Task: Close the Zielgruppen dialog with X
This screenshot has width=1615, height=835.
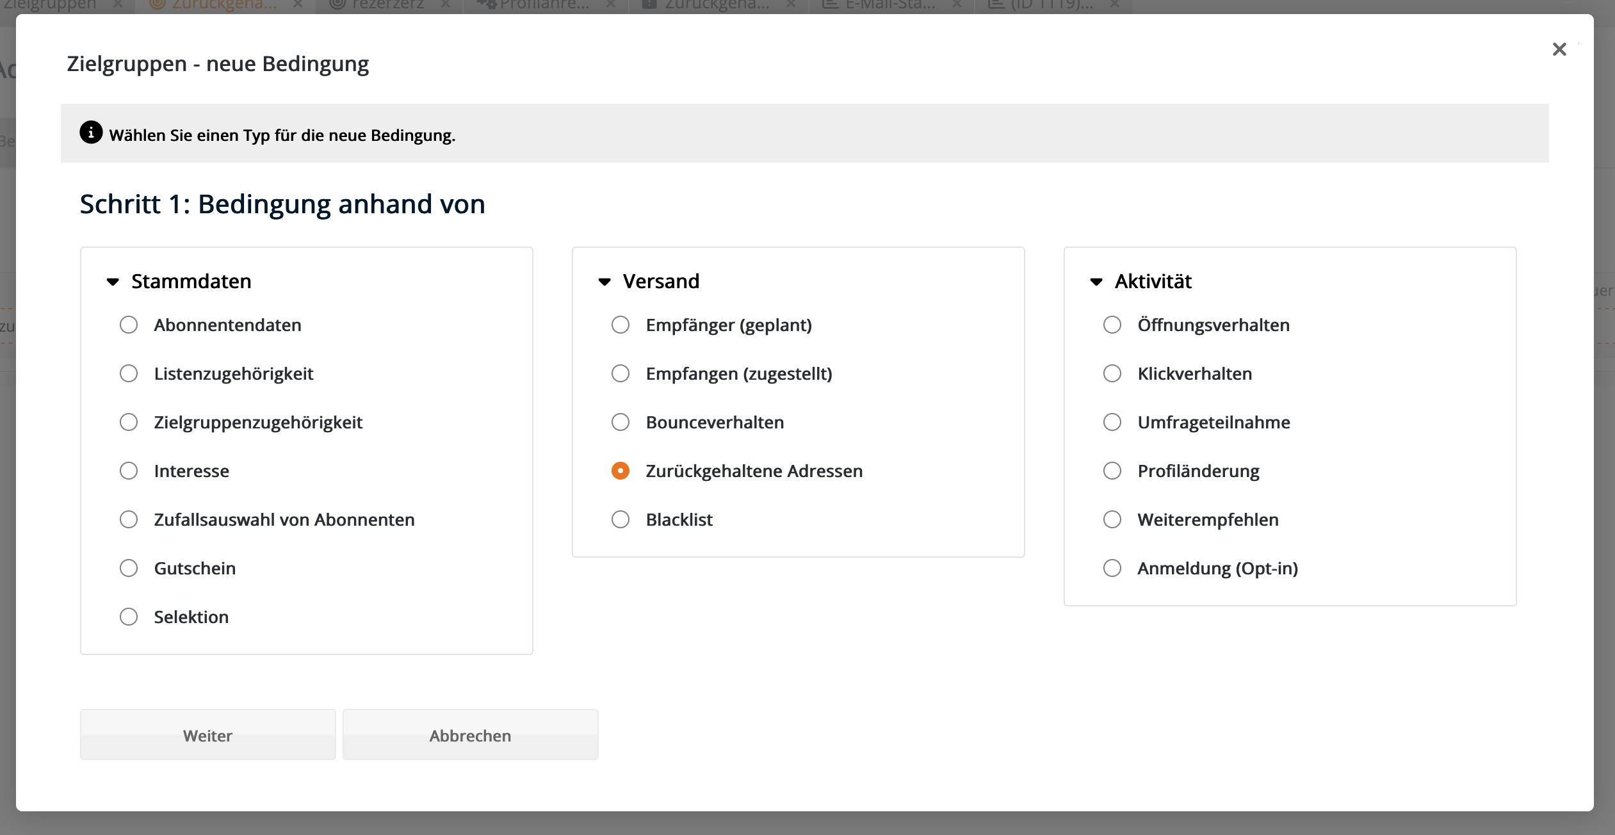Action: tap(1559, 49)
